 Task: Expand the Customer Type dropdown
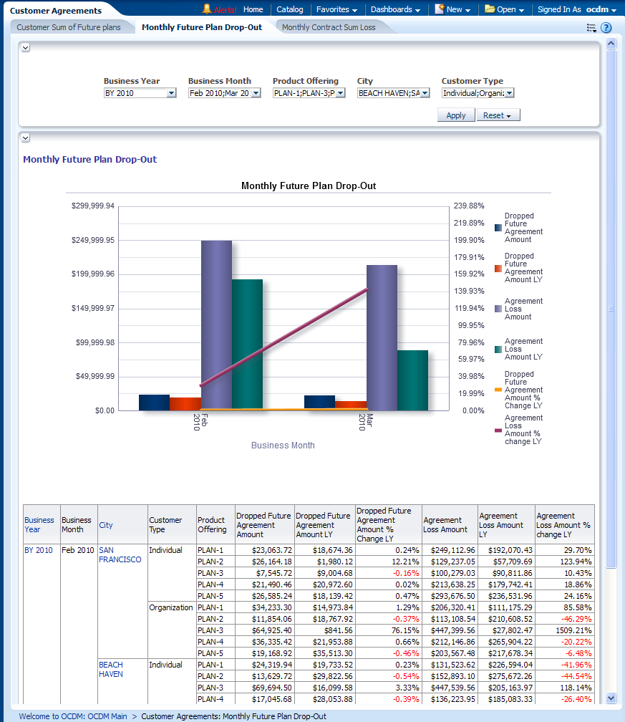pyautogui.click(x=509, y=93)
